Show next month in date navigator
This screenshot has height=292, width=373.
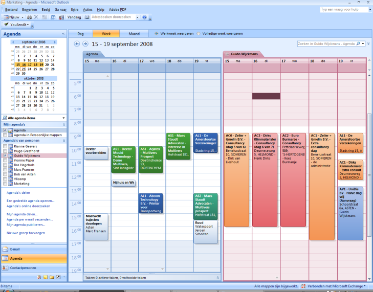[x=55, y=42]
